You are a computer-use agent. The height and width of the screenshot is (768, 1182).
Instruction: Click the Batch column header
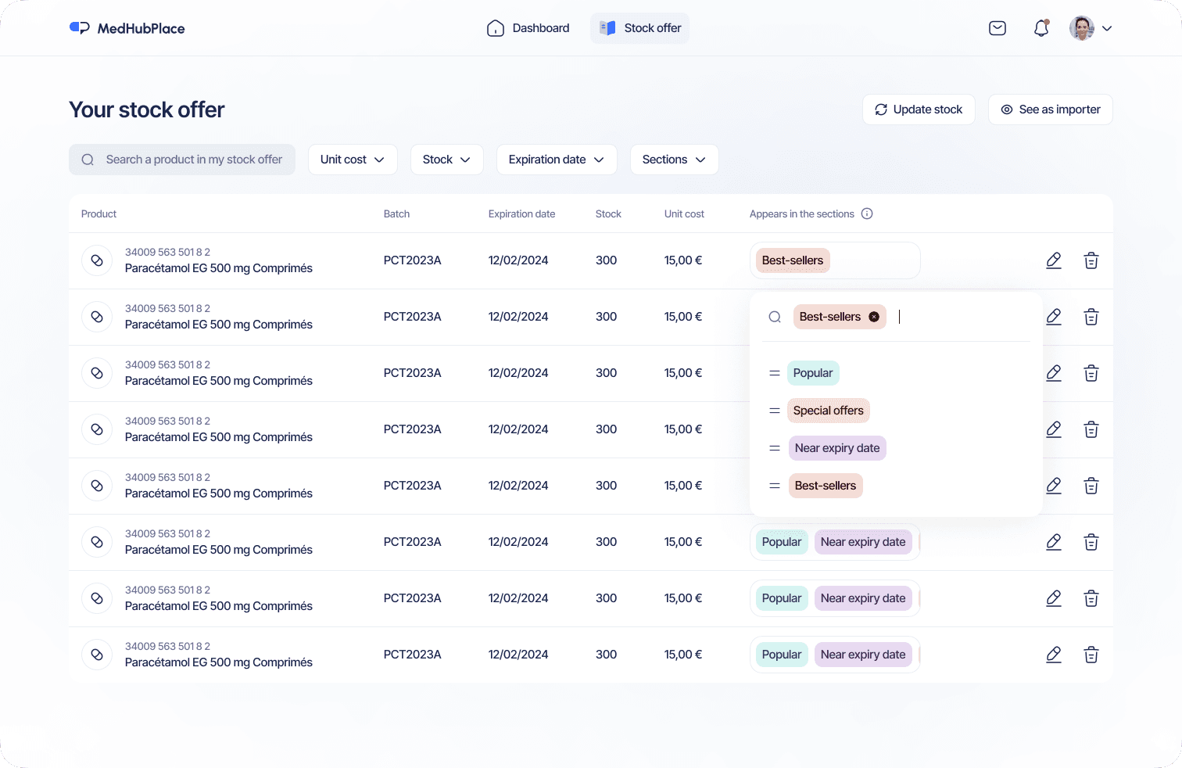(396, 214)
